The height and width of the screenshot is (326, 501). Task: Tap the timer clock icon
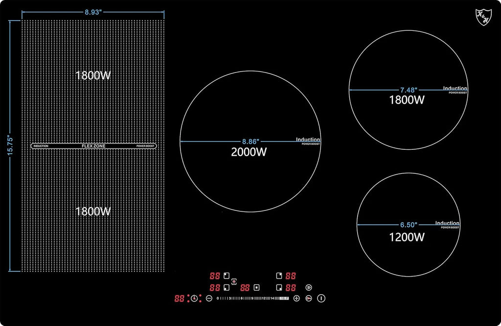pos(194,298)
